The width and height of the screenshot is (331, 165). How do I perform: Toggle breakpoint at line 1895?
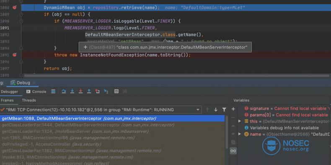click(x=14, y=55)
